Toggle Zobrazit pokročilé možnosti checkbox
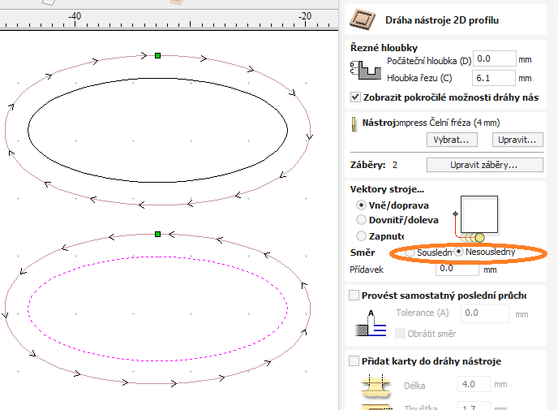 (x=355, y=97)
